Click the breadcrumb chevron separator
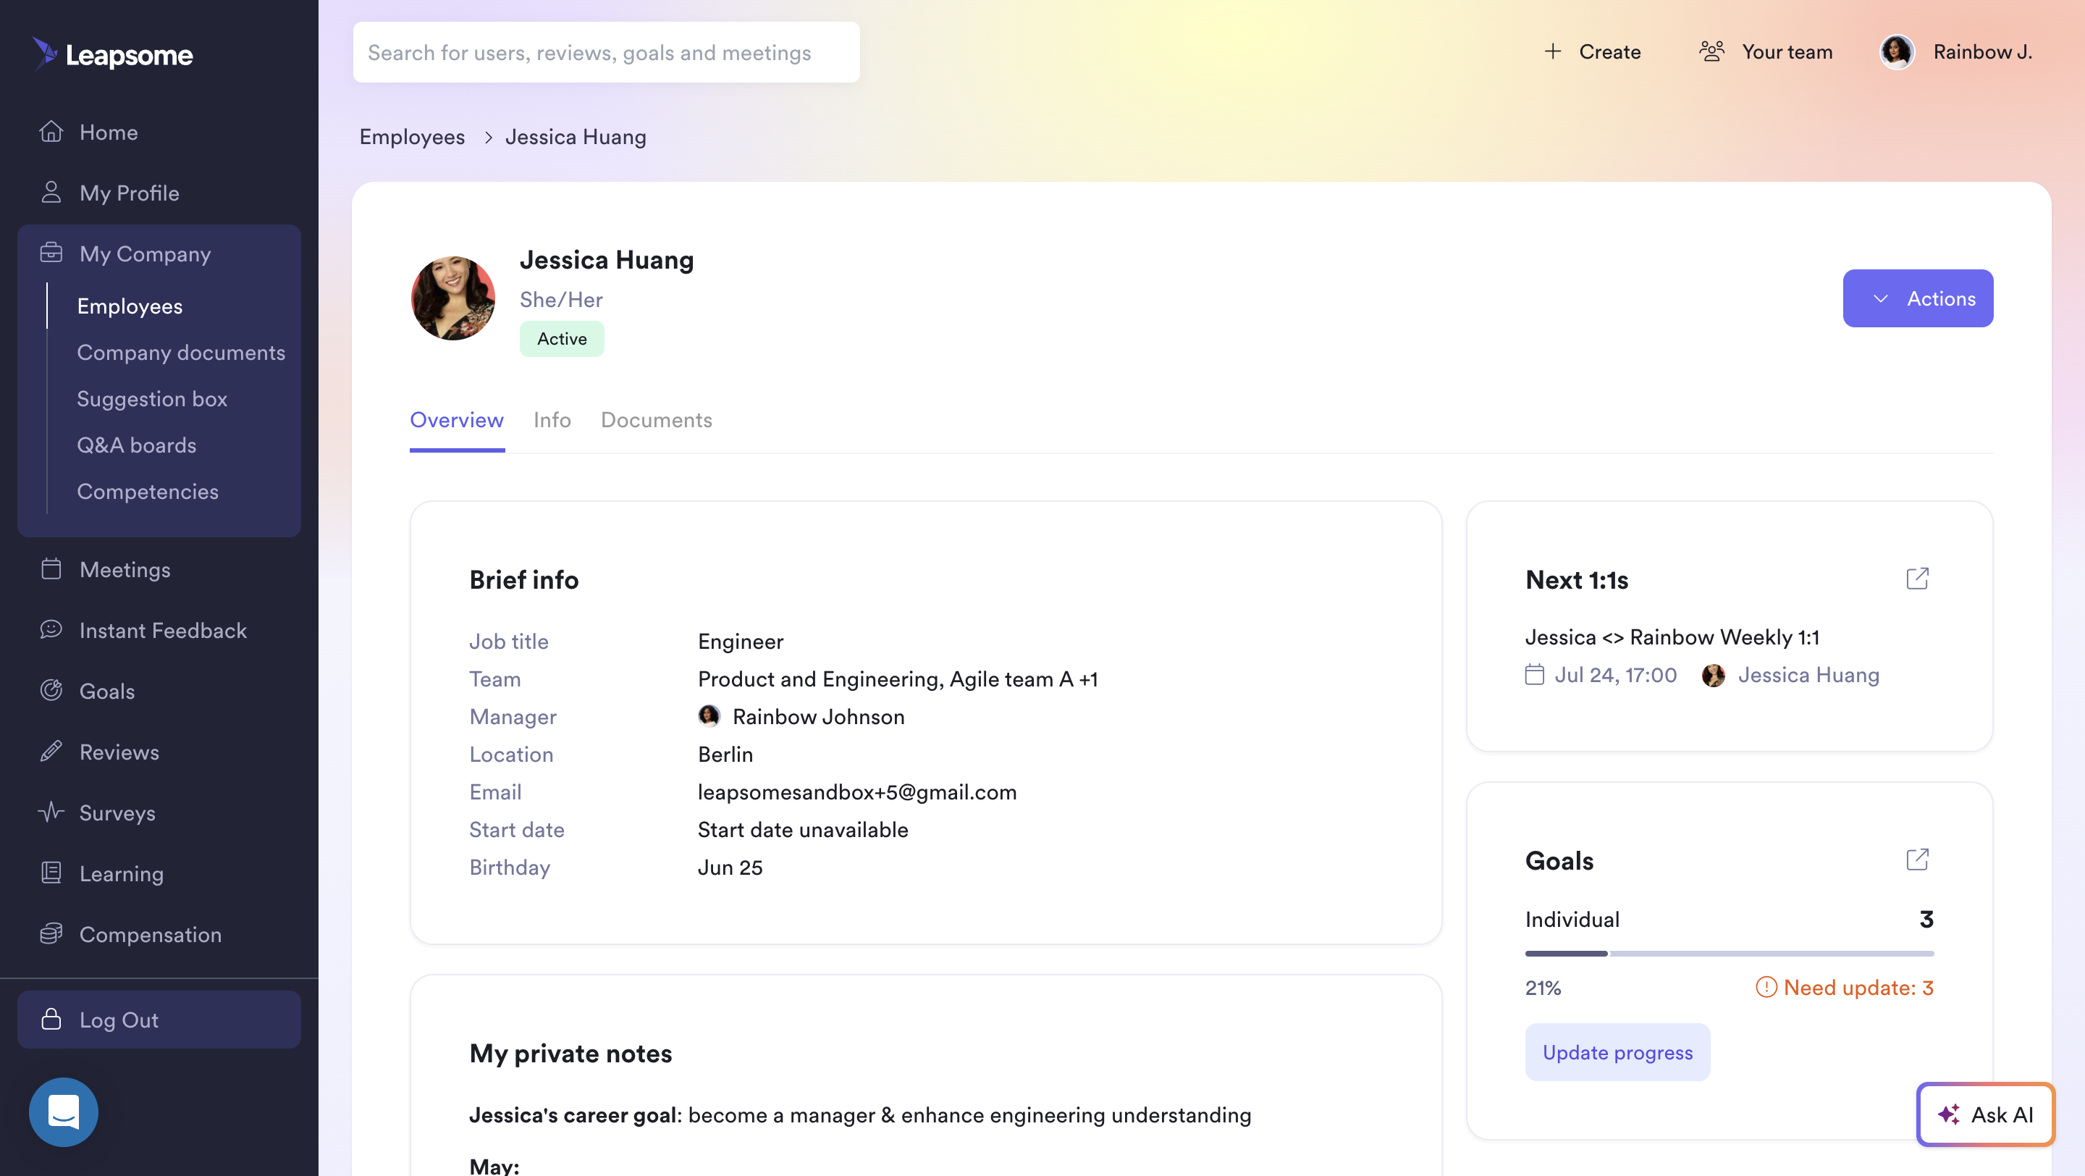This screenshot has height=1176, width=2085. [488, 137]
